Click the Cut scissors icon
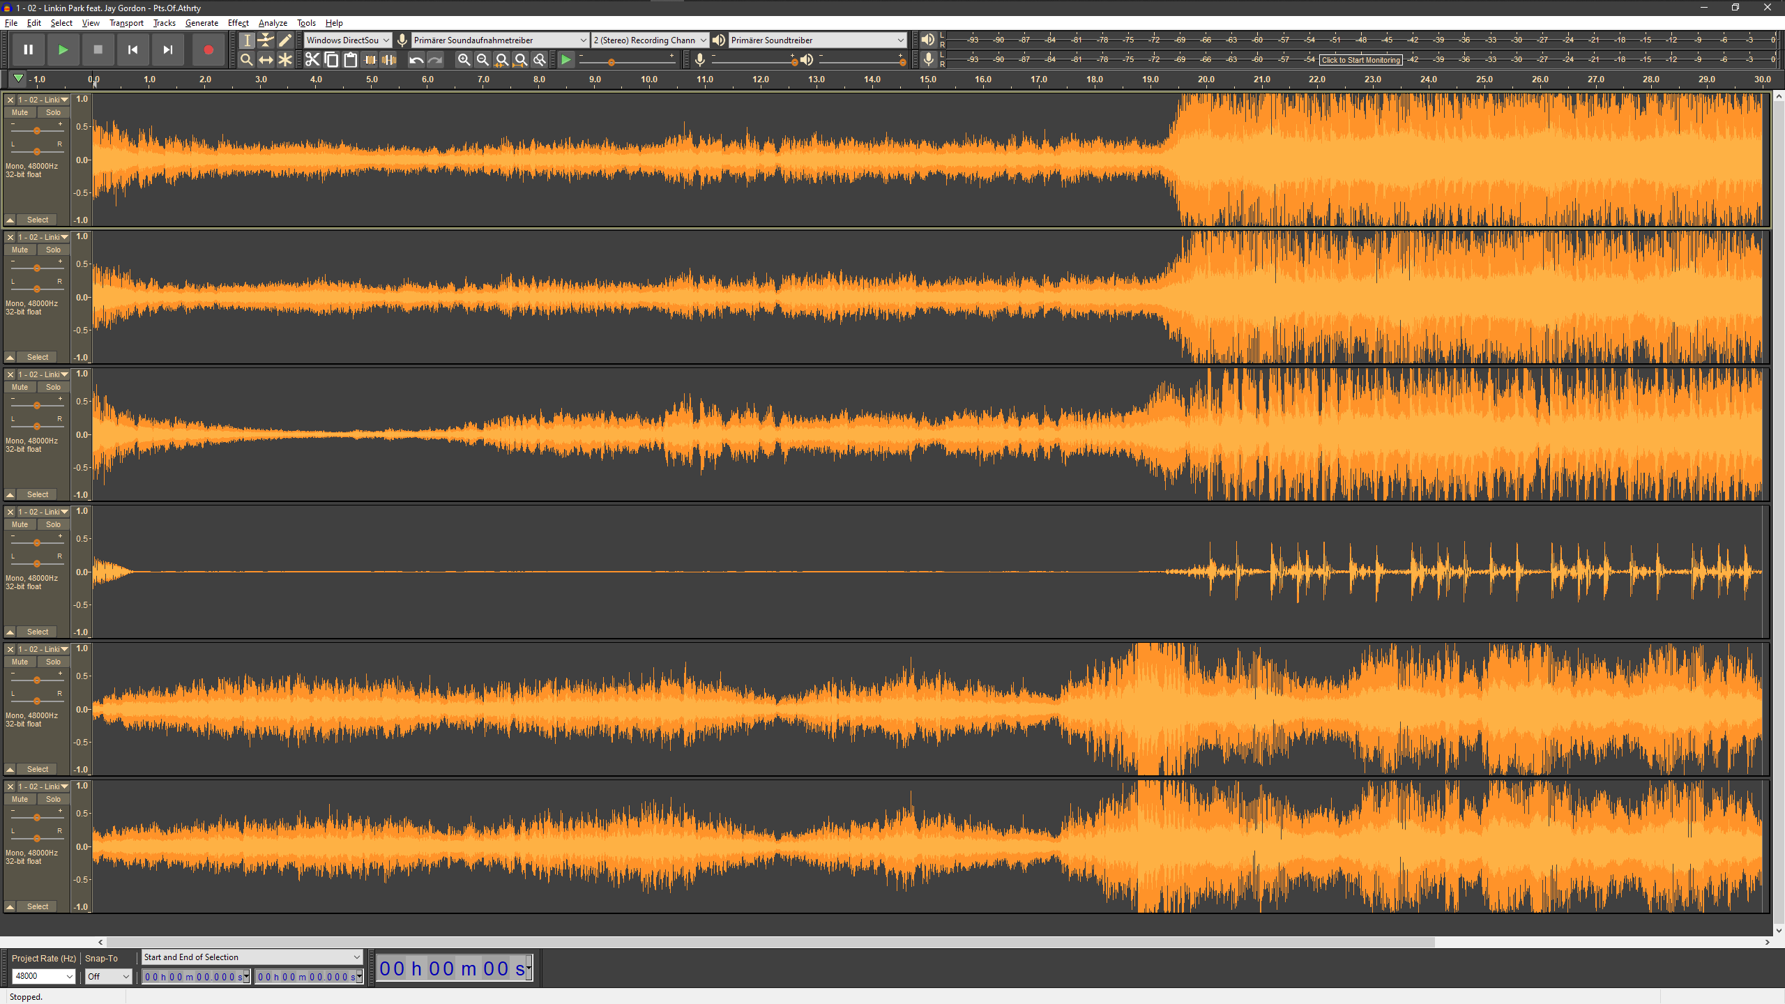1785x1004 pixels. [x=312, y=60]
